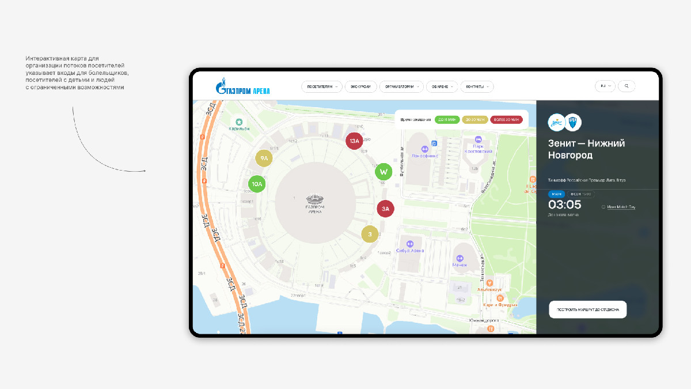Click the Nizhny Novgorod team logo
Viewport: 691px width, 389px height.
[x=573, y=122]
